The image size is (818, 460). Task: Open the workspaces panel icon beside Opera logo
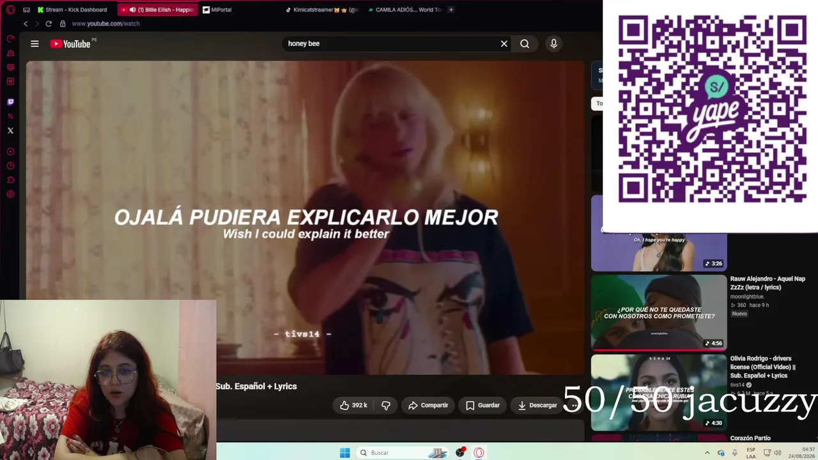tap(26, 10)
